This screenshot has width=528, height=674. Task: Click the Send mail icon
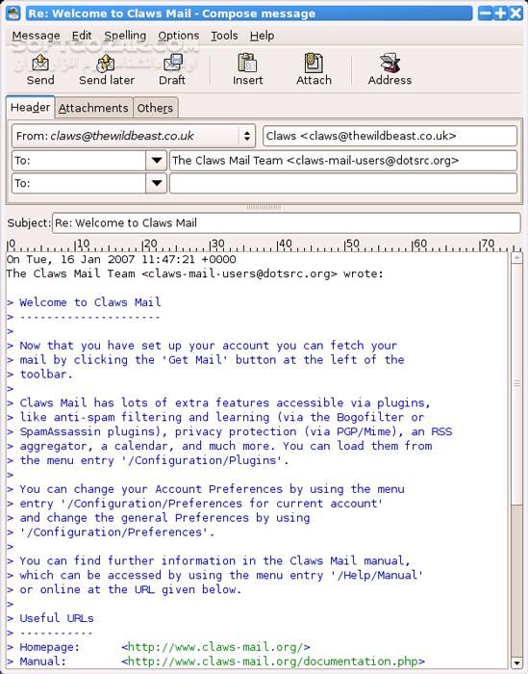tap(40, 64)
